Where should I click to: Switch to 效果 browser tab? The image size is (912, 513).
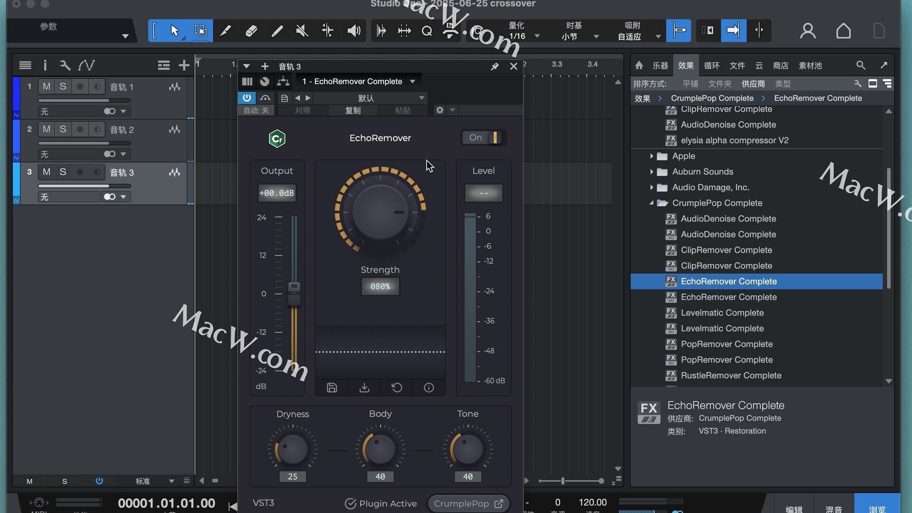(685, 66)
